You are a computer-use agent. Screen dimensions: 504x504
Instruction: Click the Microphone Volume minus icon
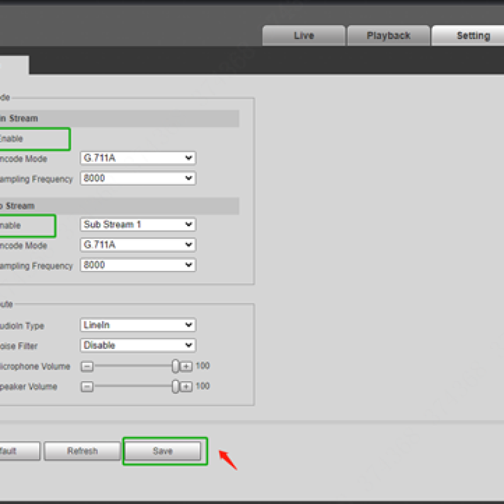pyautogui.click(x=88, y=366)
